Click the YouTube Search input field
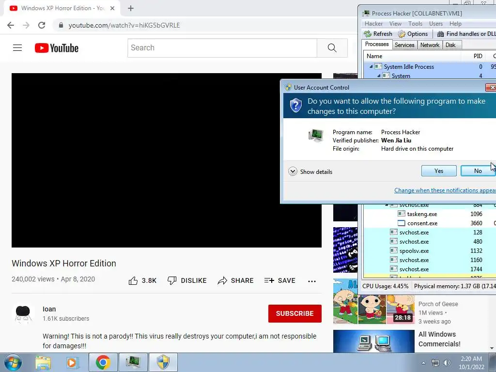 (222, 48)
